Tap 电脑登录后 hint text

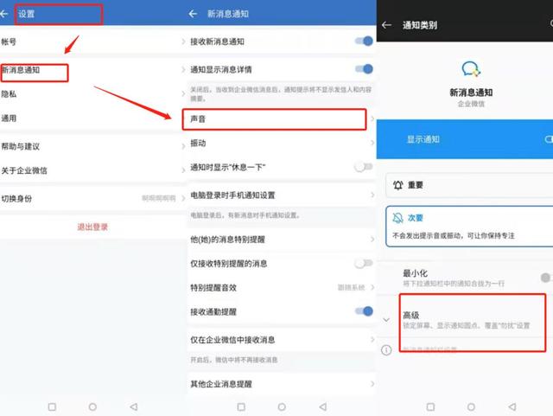click(x=245, y=215)
